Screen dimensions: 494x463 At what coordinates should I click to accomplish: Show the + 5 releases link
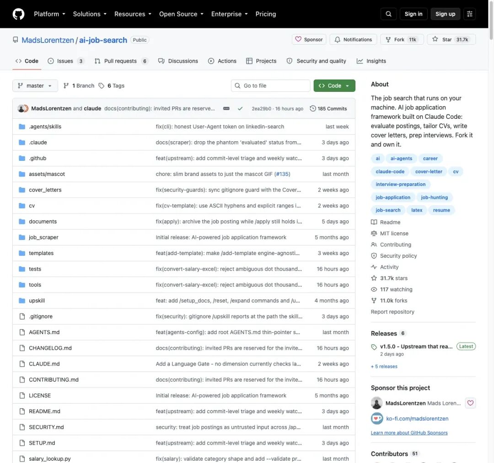pyautogui.click(x=384, y=367)
